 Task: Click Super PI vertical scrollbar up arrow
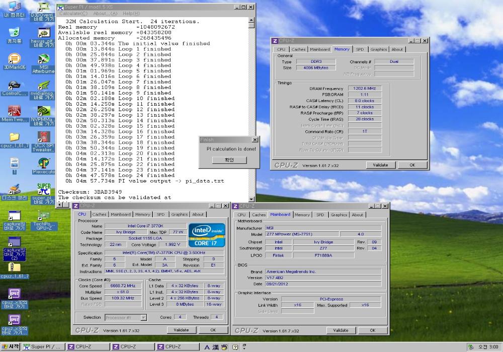[x=251, y=21]
